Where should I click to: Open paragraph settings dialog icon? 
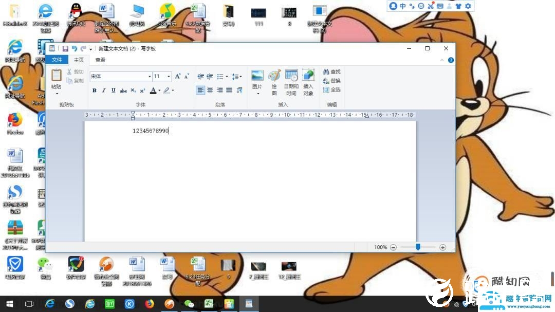[239, 90]
